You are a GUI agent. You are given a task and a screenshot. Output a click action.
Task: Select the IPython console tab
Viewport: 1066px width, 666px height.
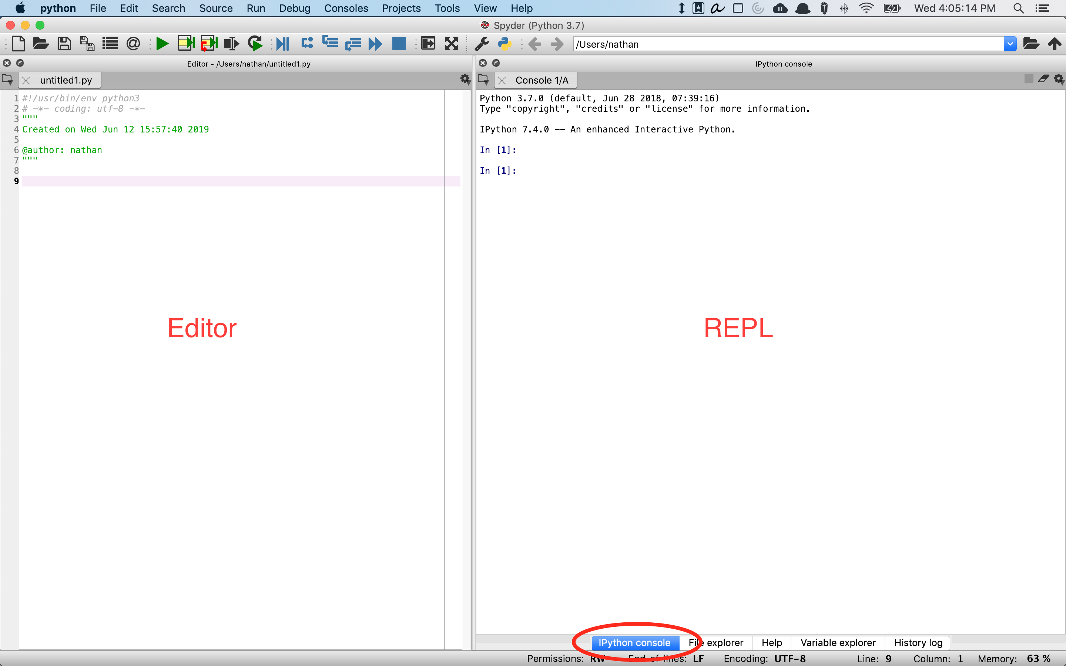pos(633,642)
